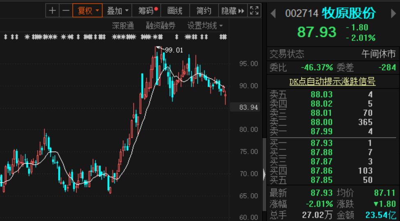This screenshot has height=221, width=400.
Task: Enter fullscreen with the expand icon
Action: [x=254, y=11]
